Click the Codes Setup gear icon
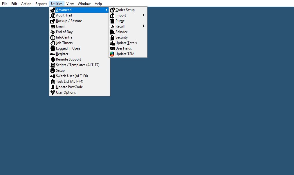Image resolution: width=294 pixels, height=175 pixels. (112, 10)
